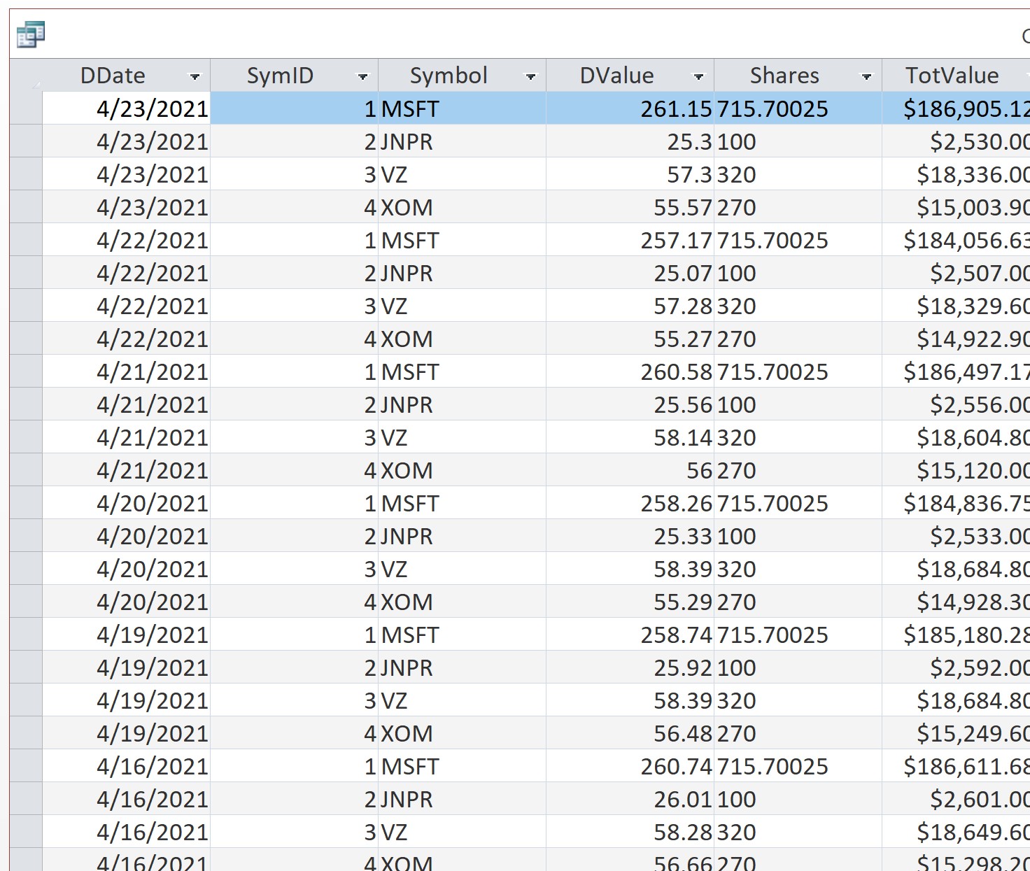1030x871 pixels.
Task: Click TotValue cell $18,604.80
Action: click(x=956, y=437)
